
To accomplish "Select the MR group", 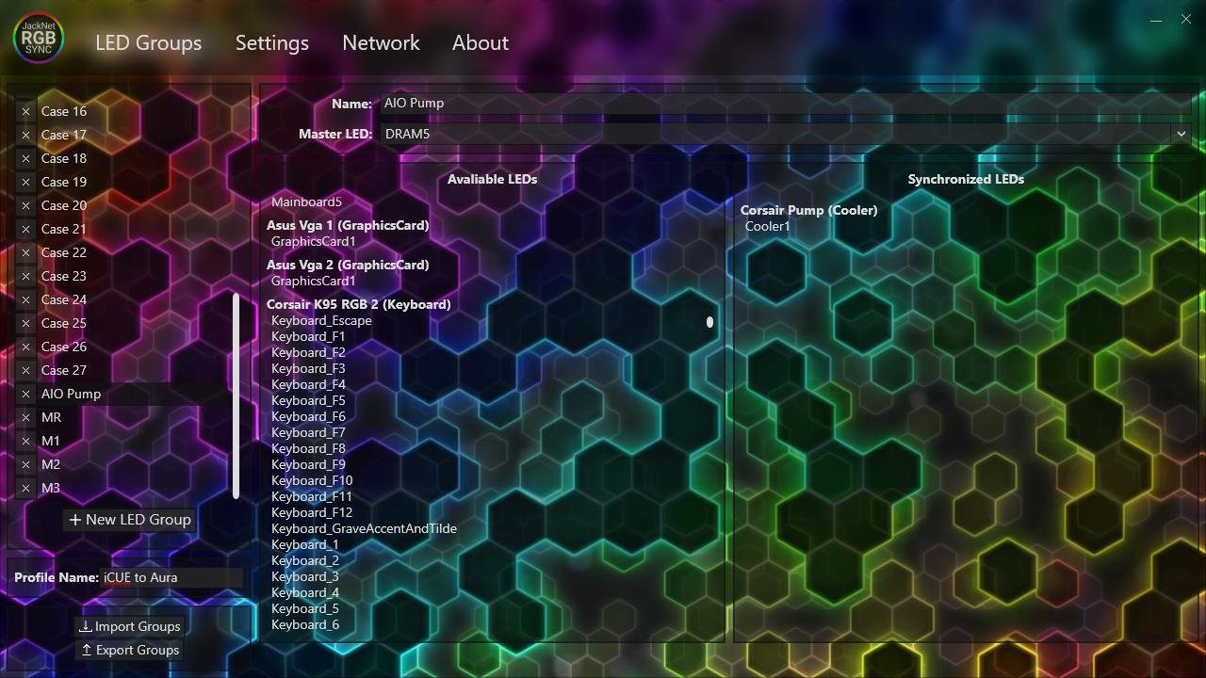I will click(x=51, y=417).
